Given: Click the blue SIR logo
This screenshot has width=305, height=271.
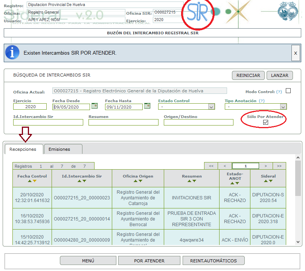Looking at the screenshot, I should point(197,12).
